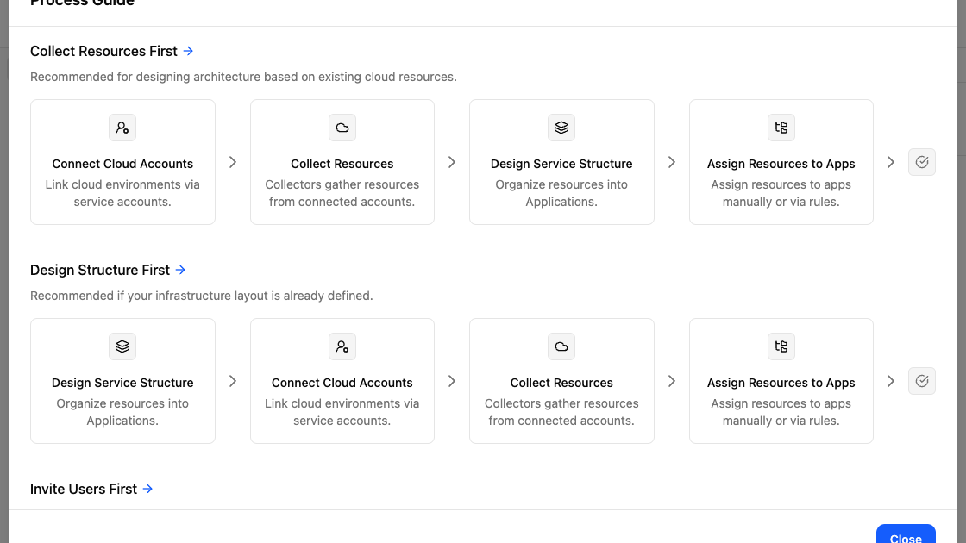This screenshot has height=543, width=966.
Task: Click the chevron after the first row's Design Service Structure card
Action: click(x=672, y=162)
